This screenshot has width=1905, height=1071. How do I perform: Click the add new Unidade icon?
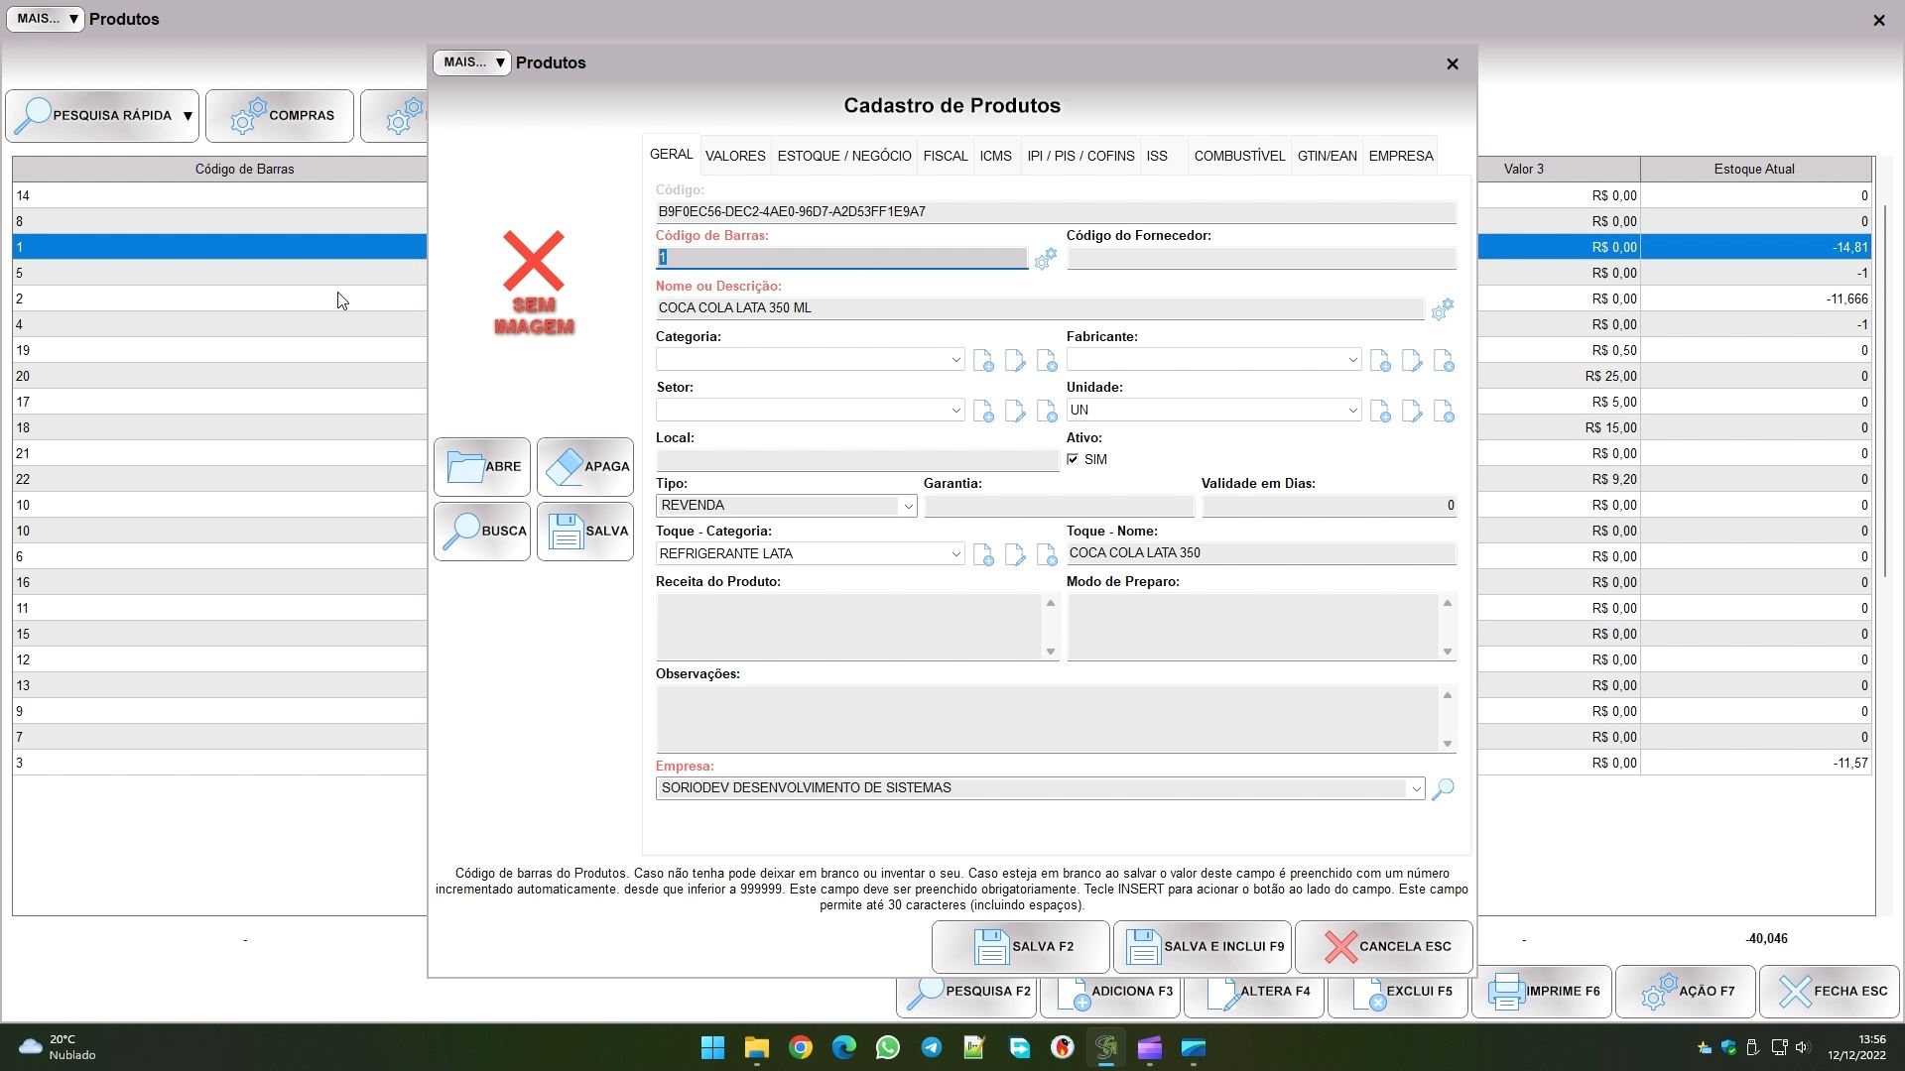pyautogui.click(x=1380, y=412)
